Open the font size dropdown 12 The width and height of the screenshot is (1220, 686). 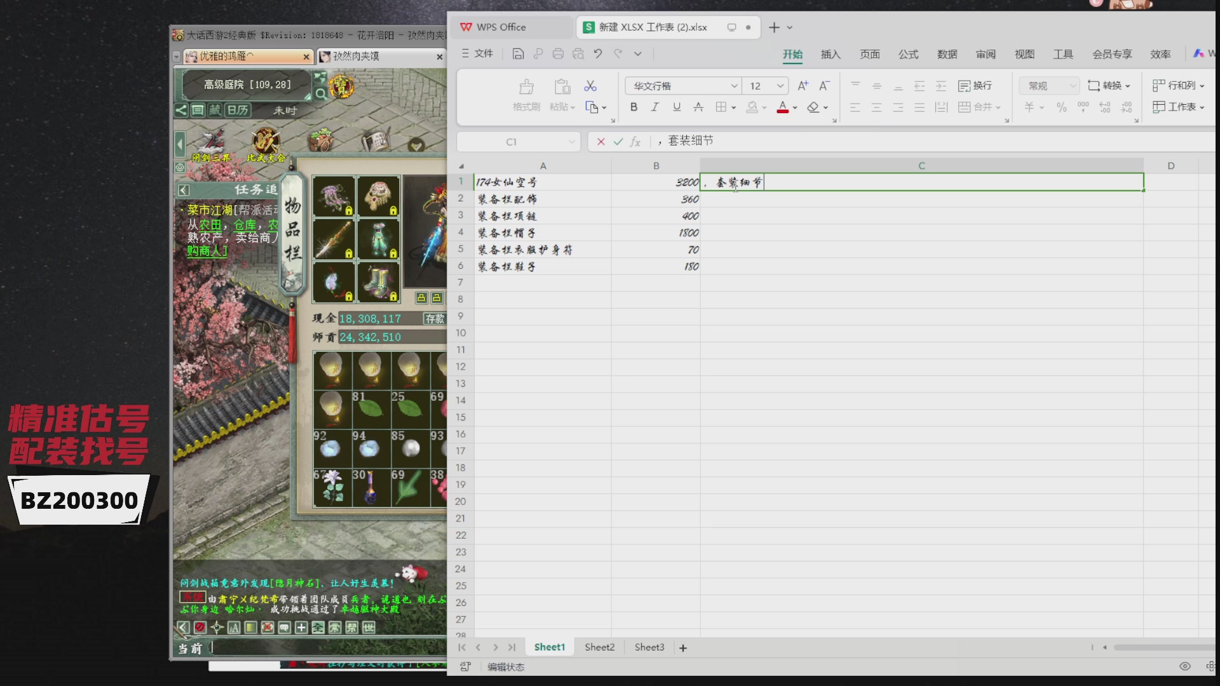[780, 86]
